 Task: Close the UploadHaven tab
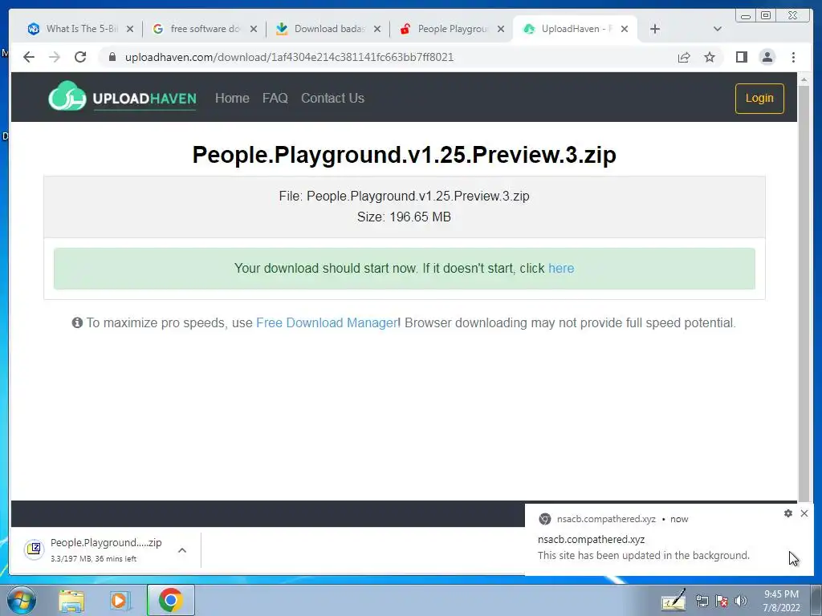click(625, 30)
